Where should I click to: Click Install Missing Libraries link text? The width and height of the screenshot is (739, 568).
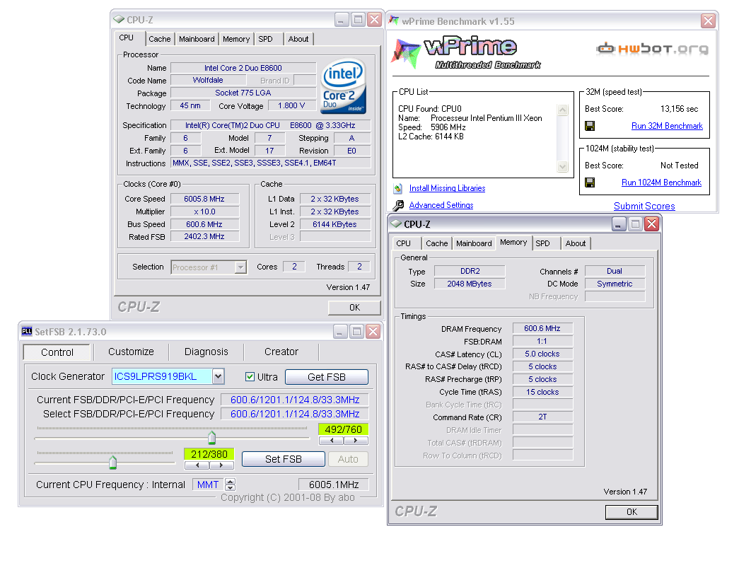point(447,188)
